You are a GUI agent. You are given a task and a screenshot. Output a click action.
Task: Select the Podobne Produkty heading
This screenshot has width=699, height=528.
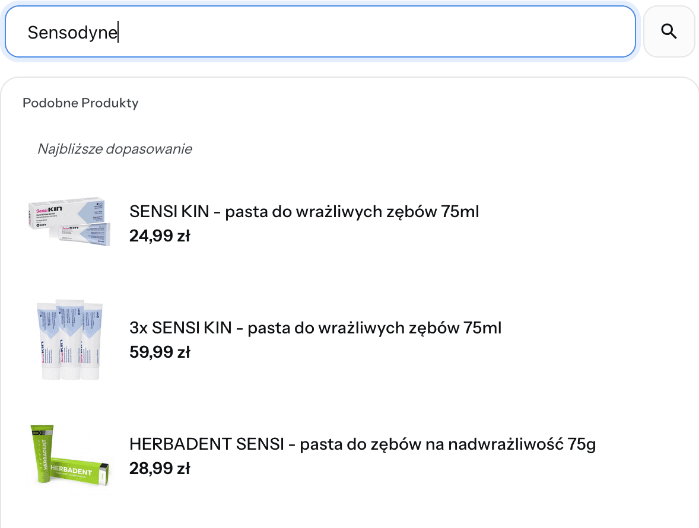tap(80, 103)
